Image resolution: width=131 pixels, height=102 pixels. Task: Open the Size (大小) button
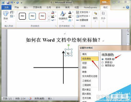point(103,16)
